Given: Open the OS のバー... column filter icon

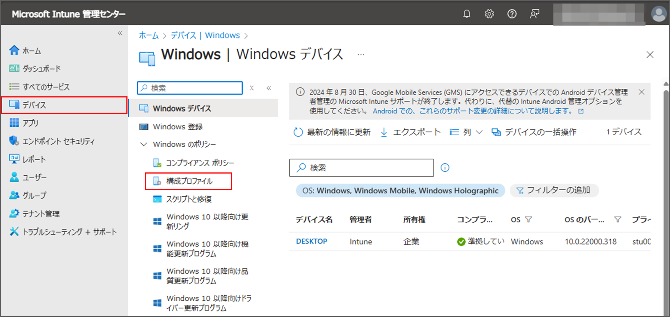Looking at the screenshot, I should 618,220.
